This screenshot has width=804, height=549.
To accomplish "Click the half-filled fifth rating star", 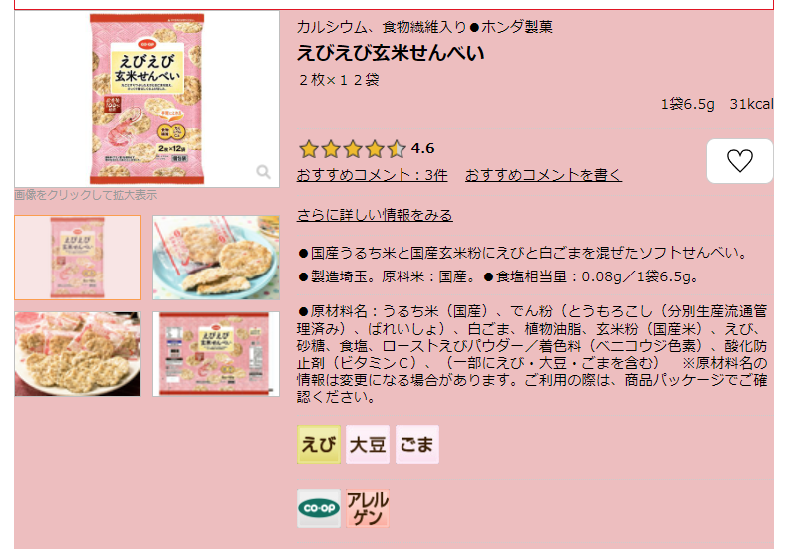I will point(397,149).
